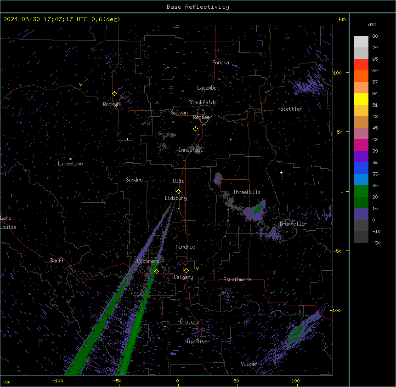Select the Airdrie map label

pyautogui.click(x=186, y=247)
